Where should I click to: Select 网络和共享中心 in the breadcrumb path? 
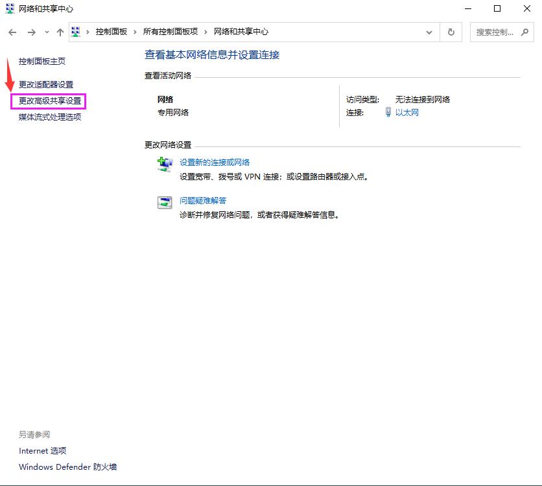click(239, 31)
